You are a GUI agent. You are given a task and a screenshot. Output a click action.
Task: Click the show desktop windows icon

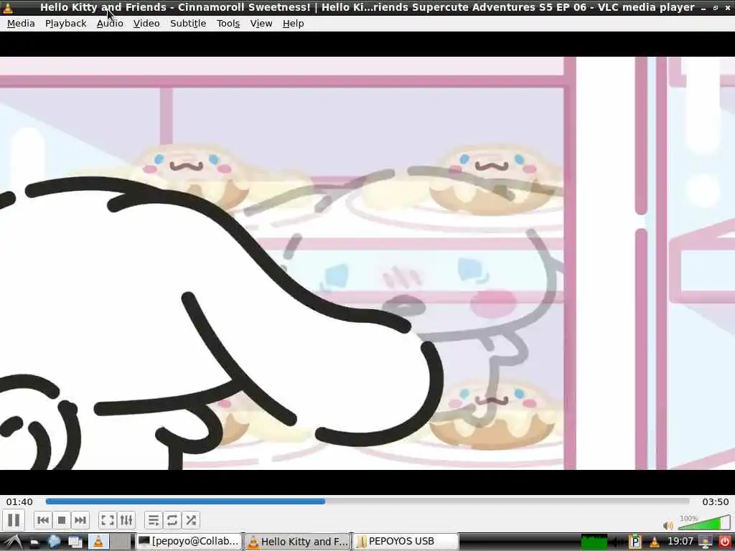75,542
